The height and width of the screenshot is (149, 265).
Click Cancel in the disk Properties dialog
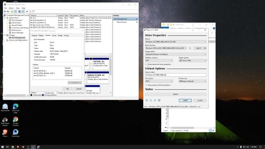(79, 89)
